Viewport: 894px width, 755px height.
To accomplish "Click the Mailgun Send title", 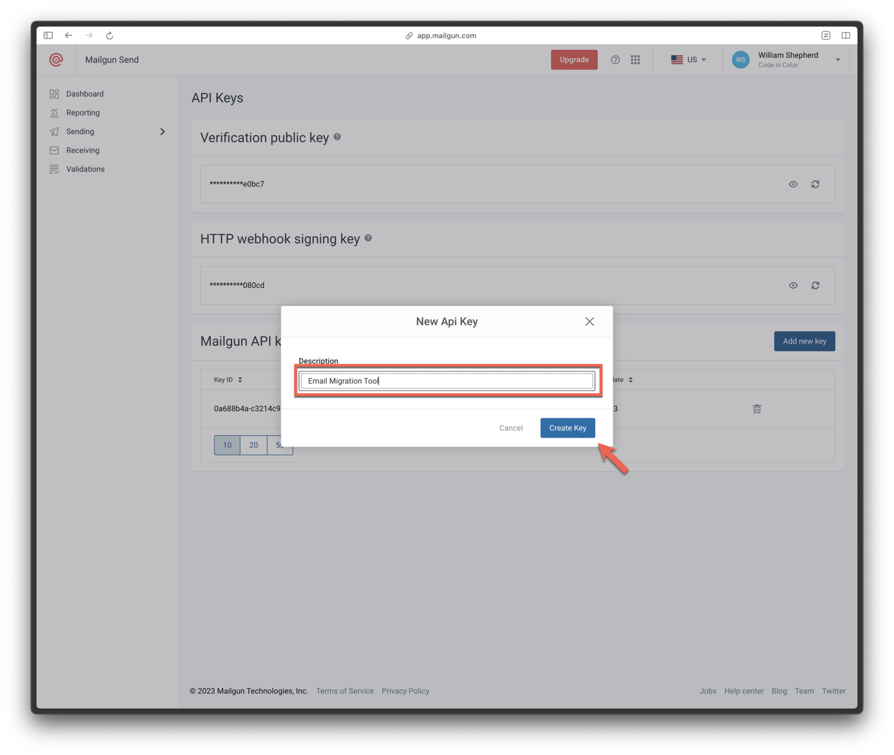I will (x=112, y=60).
